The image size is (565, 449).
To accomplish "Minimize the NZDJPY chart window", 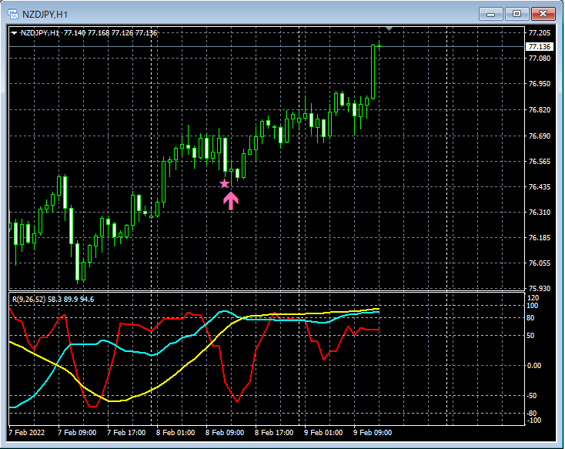I will coord(491,14).
